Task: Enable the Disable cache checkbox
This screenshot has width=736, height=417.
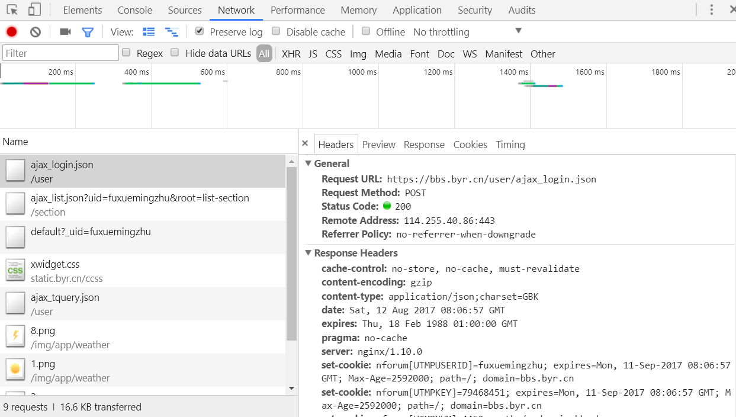Action: (x=276, y=31)
